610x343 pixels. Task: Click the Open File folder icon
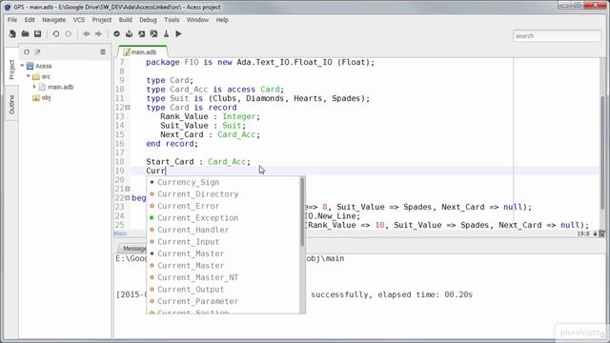click(x=25, y=34)
